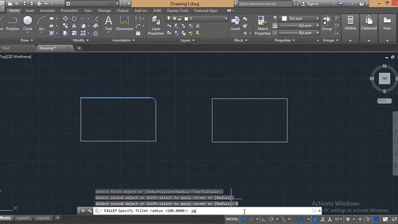Image resolution: width=398 pixels, height=224 pixels.
Task: Click the Insert block icon
Action: point(235,24)
